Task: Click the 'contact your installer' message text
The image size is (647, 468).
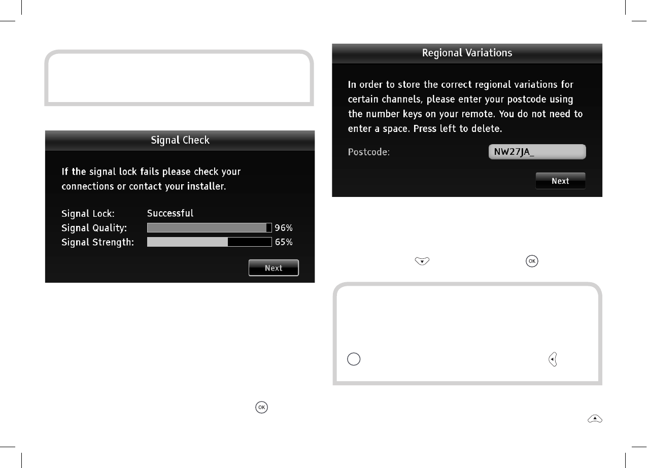Action: tap(177, 186)
